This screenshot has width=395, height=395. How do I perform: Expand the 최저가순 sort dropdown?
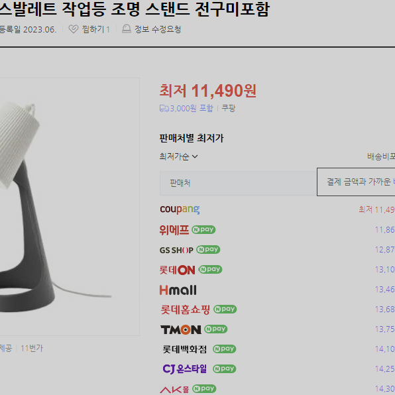[x=178, y=156]
